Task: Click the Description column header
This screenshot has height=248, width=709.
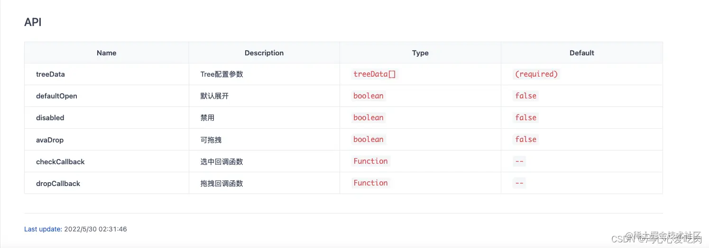Action: (x=264, y=53)
